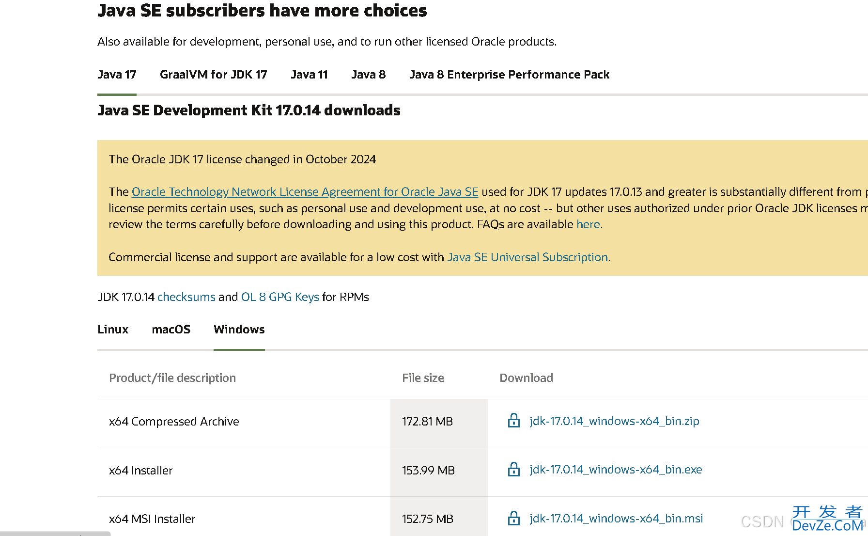Click lock icon beside the windows-x64_bin.exe download
This screenshot has width=868, height=536.
513,469
